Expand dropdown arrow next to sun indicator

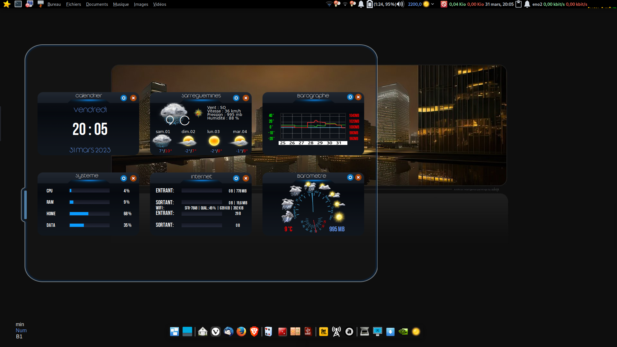pyautogui.click(x=433, y=4)
